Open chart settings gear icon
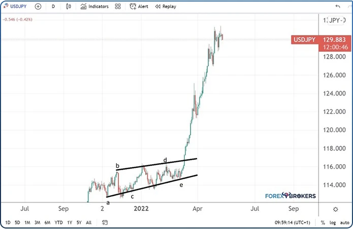Image resolution: width=353 pixels, height=229 pixels. coord(335,209)
